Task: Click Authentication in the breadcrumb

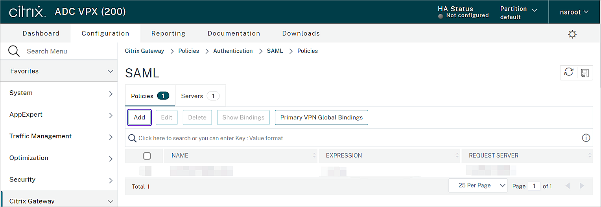Action: click(x=233, y=51)
